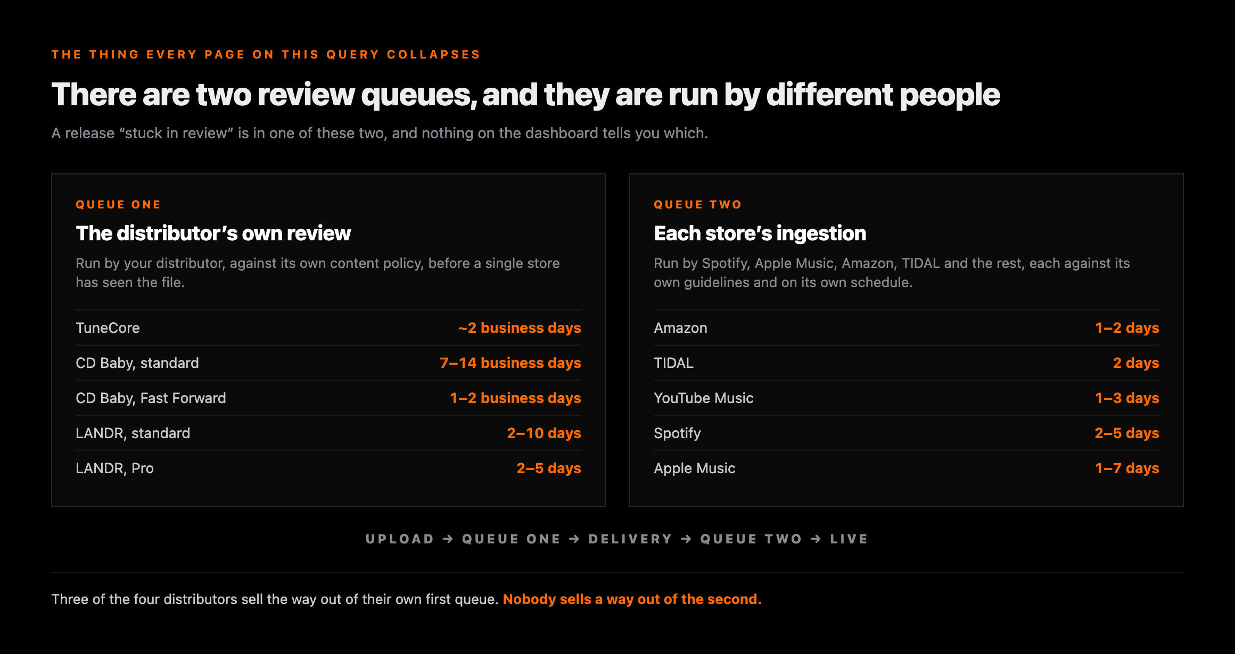
Task: Select the 'Amazon' row label
Action: (x=680, y=328)
